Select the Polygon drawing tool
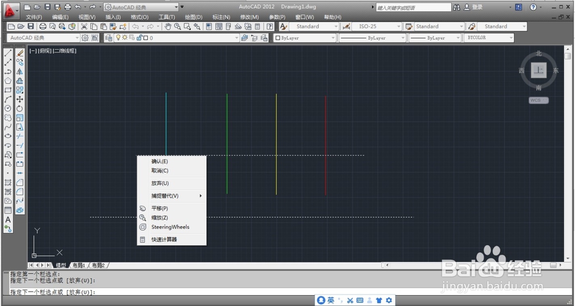The height and width of the screenshot is (306, 575). [x=8, y=80]
